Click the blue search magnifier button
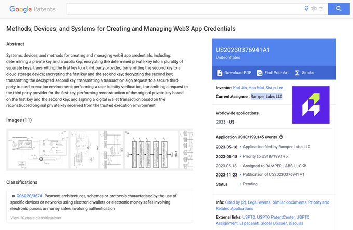Viewport: 353px width, 230px height. pyautogui.click(x=338, y=9)
